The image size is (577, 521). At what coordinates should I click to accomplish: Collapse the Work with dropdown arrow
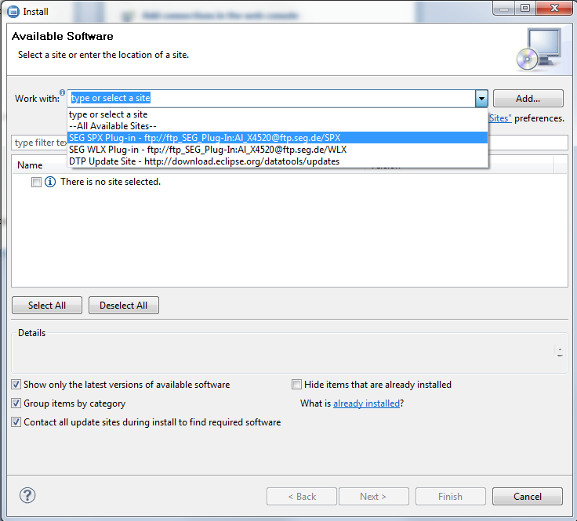click(481, 99)
